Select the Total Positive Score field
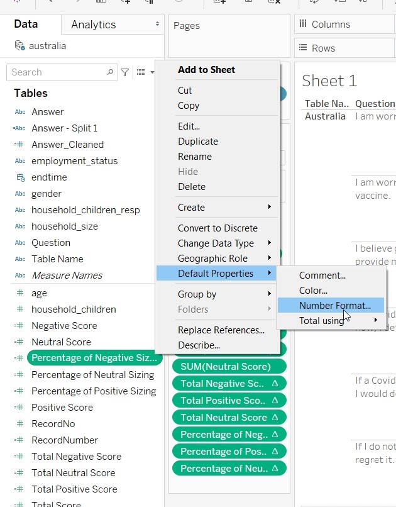Viewport: 396px width, 507px height. pos(74,489)
